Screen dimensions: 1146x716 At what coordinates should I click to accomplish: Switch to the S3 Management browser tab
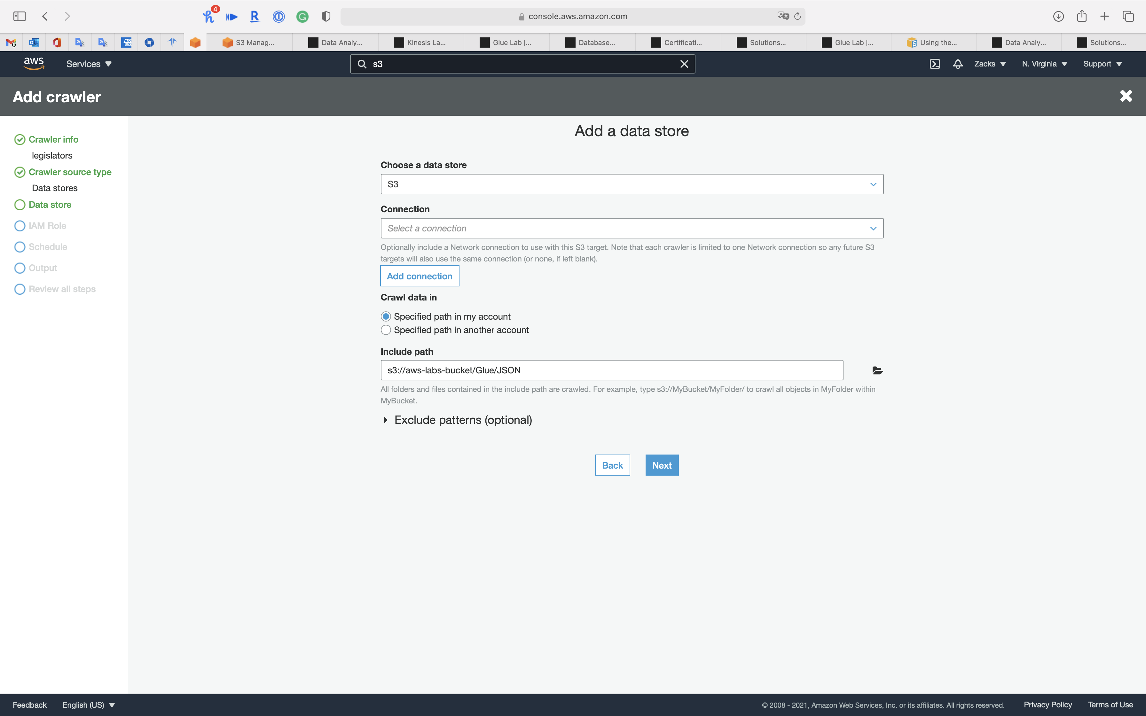pyautogui.click(x=249, y=43)
